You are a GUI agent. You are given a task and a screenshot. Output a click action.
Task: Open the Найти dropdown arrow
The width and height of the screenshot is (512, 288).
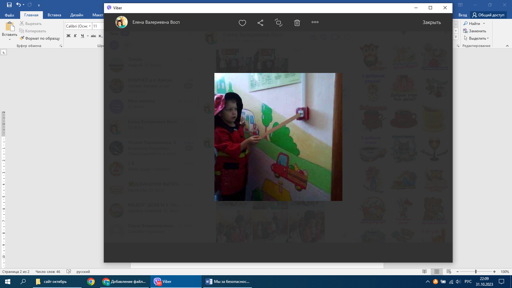(x=484, y=24)
